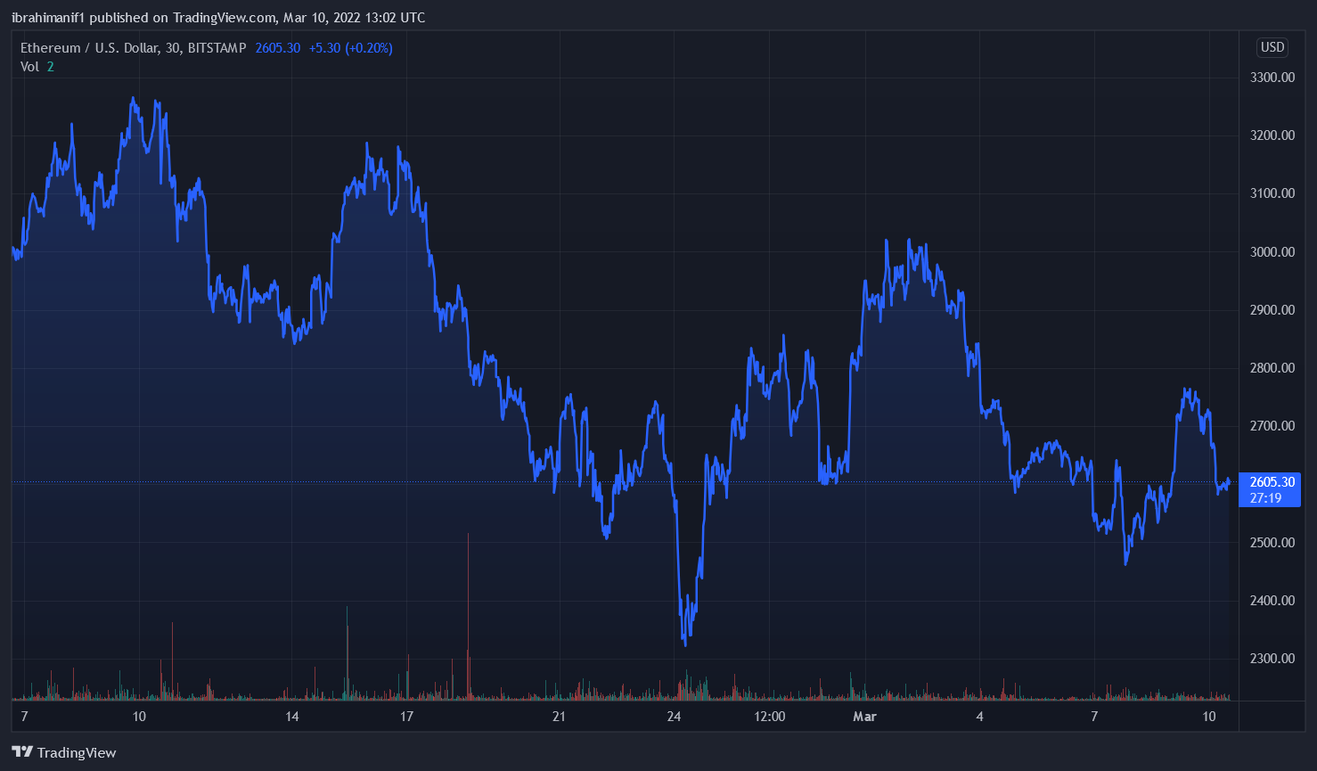Click the +5.30 (+0.20%) price change text
This screenshot has height=771, width=1317.
pos(350,48)
